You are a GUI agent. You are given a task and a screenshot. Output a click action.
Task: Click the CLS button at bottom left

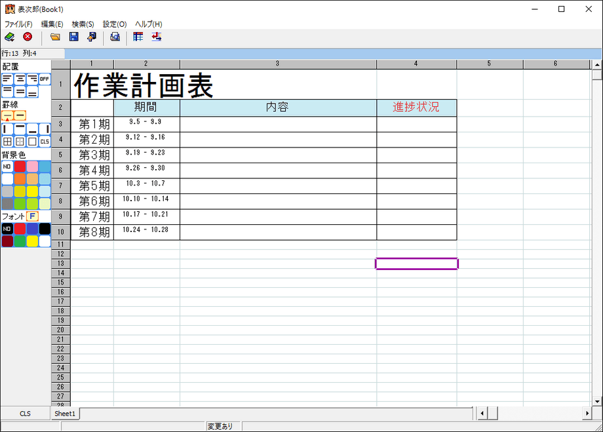tap(25, 414)
